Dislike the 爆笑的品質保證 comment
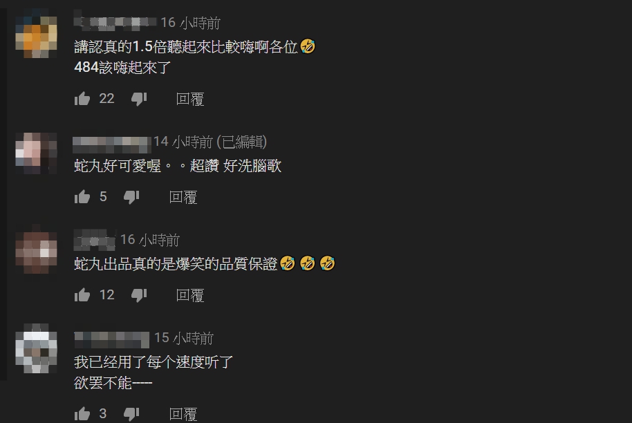 point(139,295)
